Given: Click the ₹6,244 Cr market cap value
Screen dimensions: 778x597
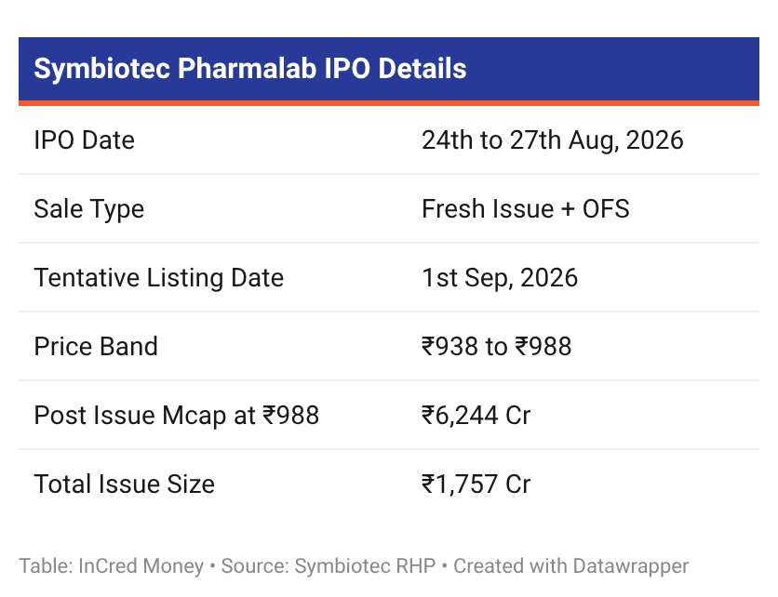Looking at the screenshot, I should coord(476,416).
